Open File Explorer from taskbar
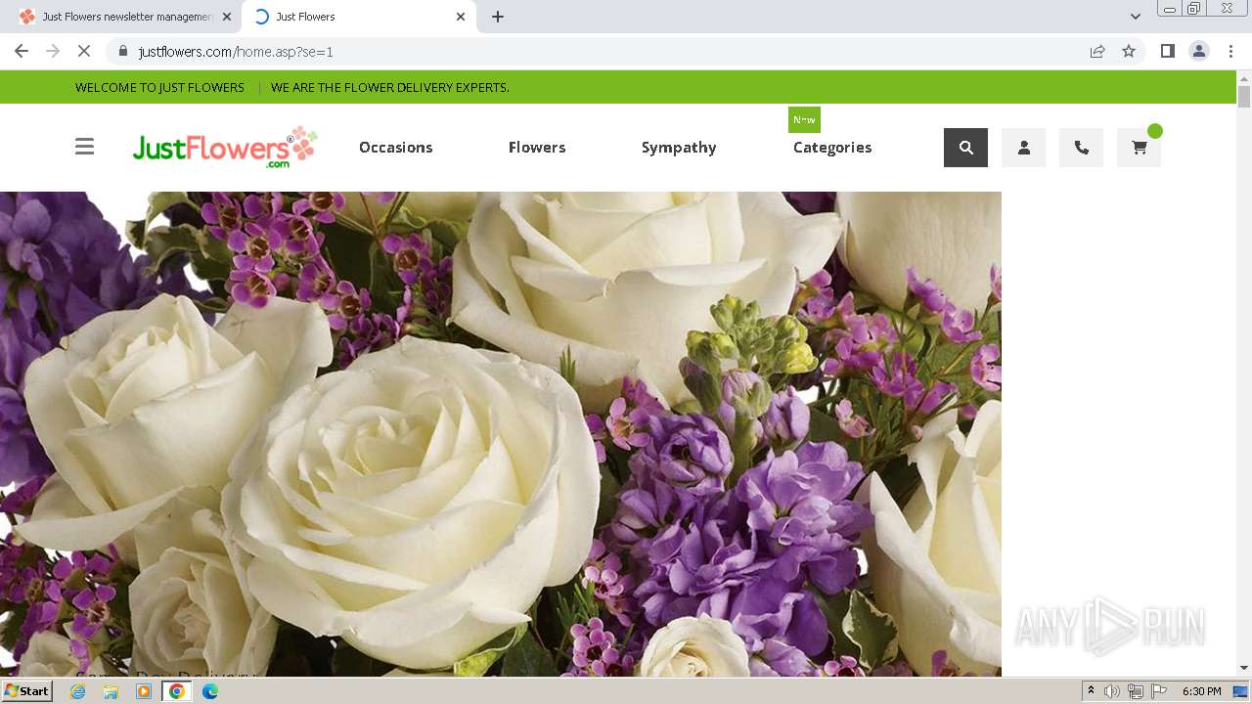 click(x=111, y=691)
